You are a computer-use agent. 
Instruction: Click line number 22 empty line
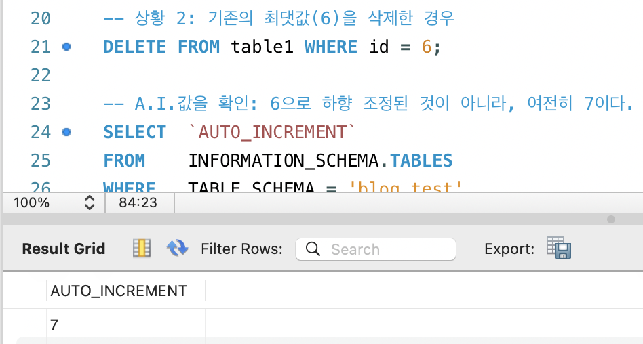point(41,75)
